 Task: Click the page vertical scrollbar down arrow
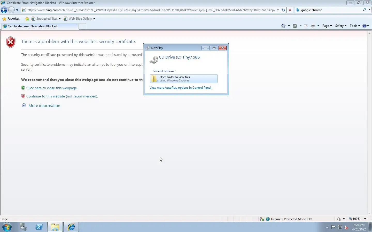(369, 213)
